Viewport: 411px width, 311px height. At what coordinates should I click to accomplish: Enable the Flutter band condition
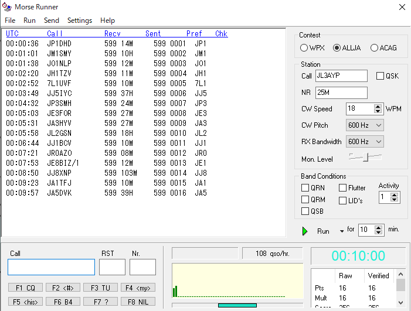tap(342, 187)
